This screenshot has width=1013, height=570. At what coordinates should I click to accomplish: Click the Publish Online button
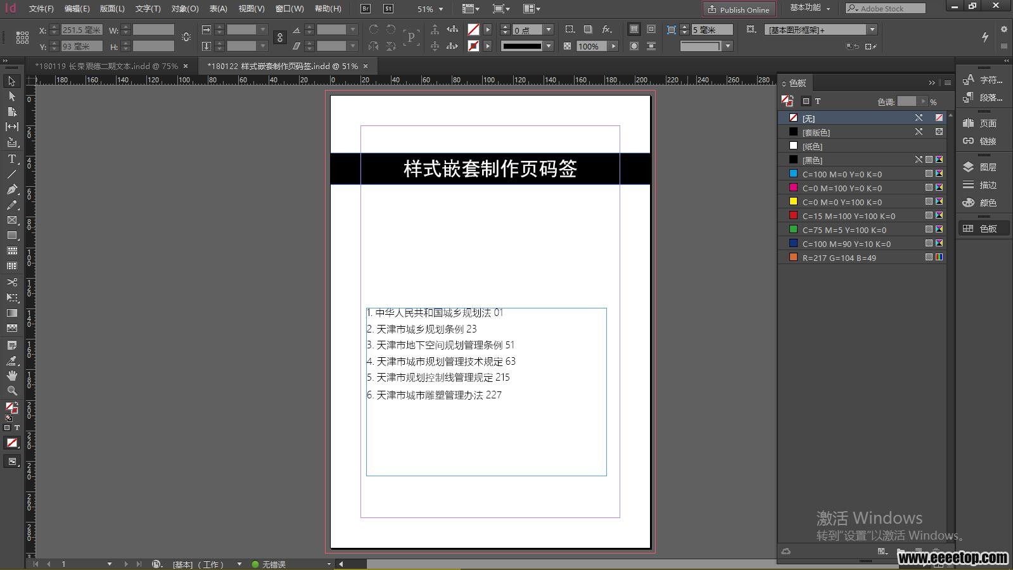point(739,9)
